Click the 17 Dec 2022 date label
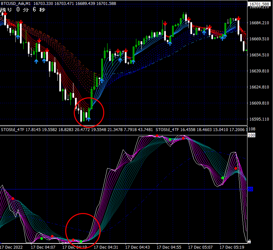 coord(11,247)
